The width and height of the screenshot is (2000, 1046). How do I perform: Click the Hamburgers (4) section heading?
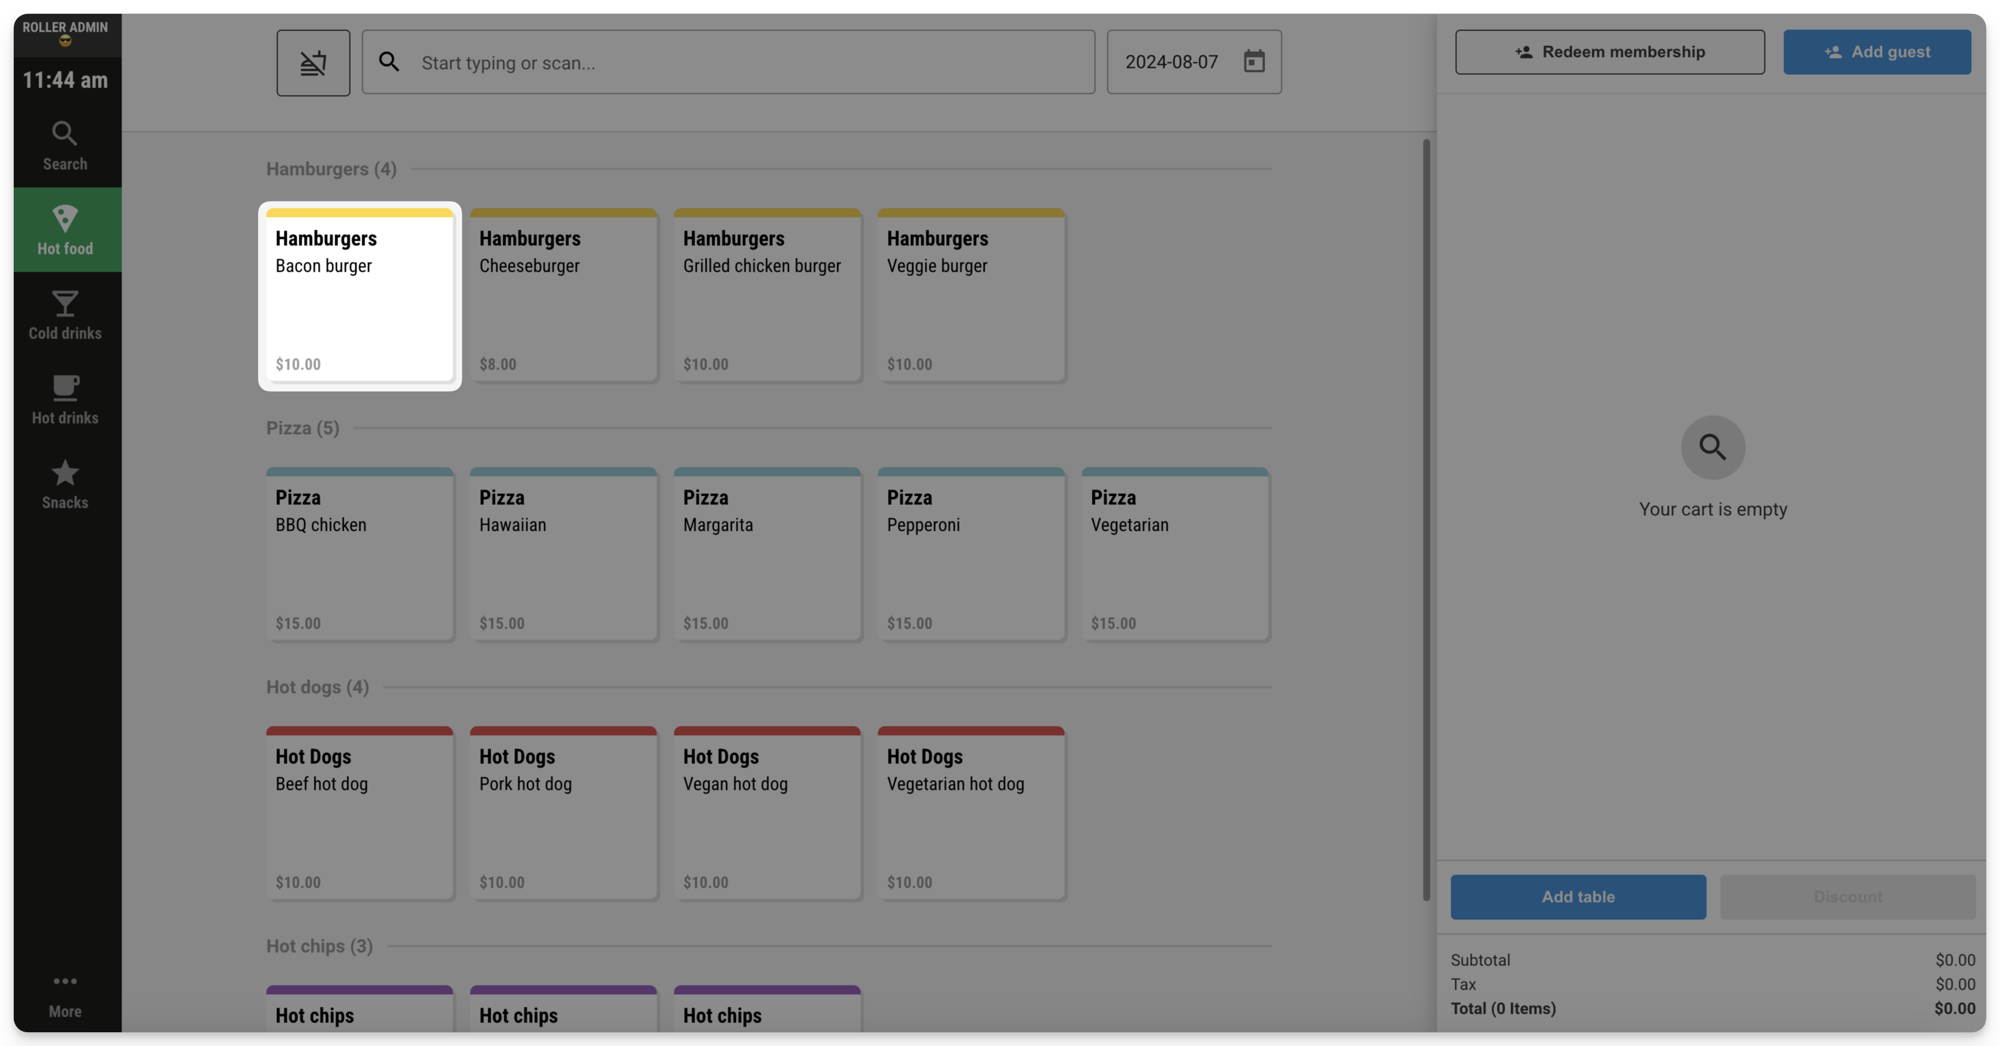[332, 168]
